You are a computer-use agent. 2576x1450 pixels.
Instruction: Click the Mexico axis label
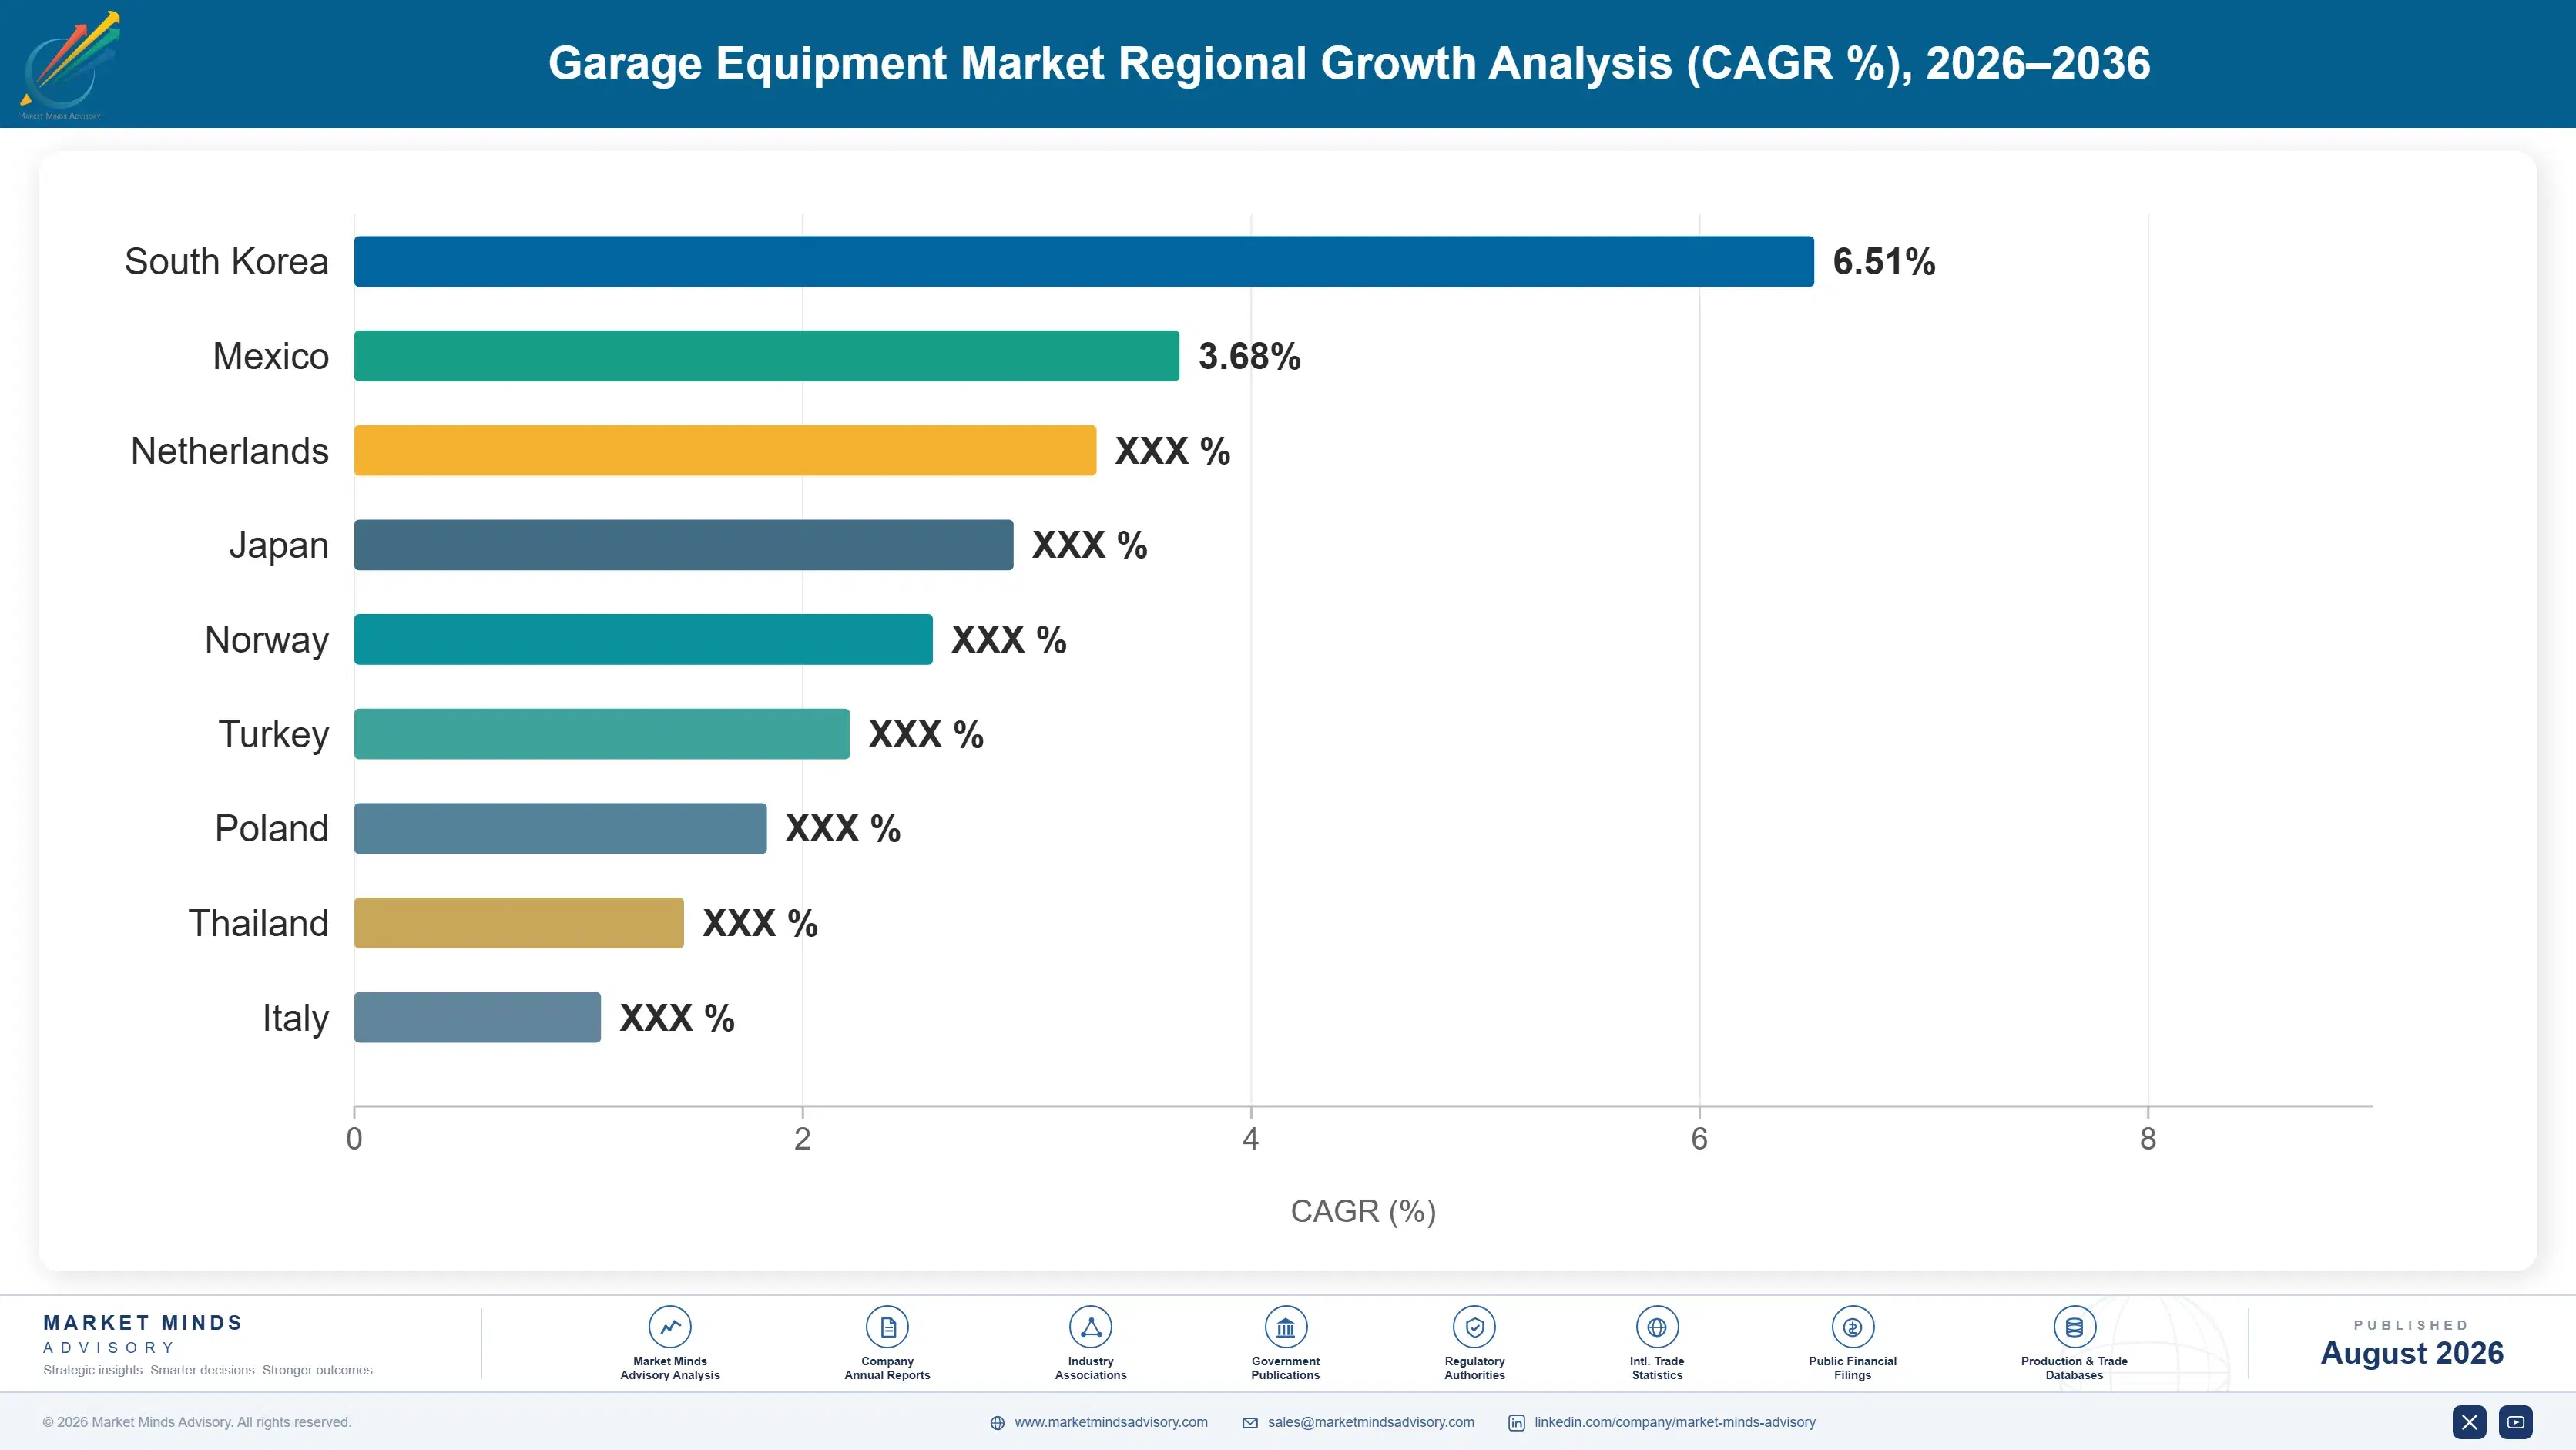click(271, 356)
